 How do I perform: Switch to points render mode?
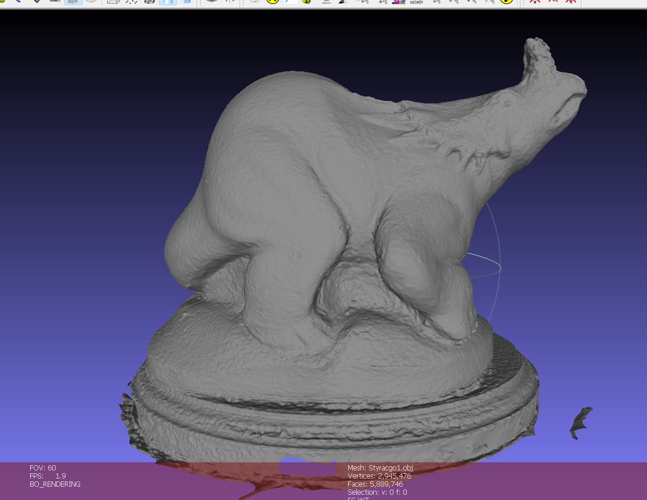[132, 2]
